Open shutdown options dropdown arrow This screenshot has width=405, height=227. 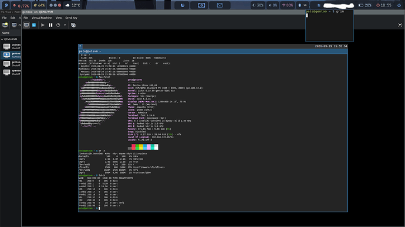pos(65,25)
